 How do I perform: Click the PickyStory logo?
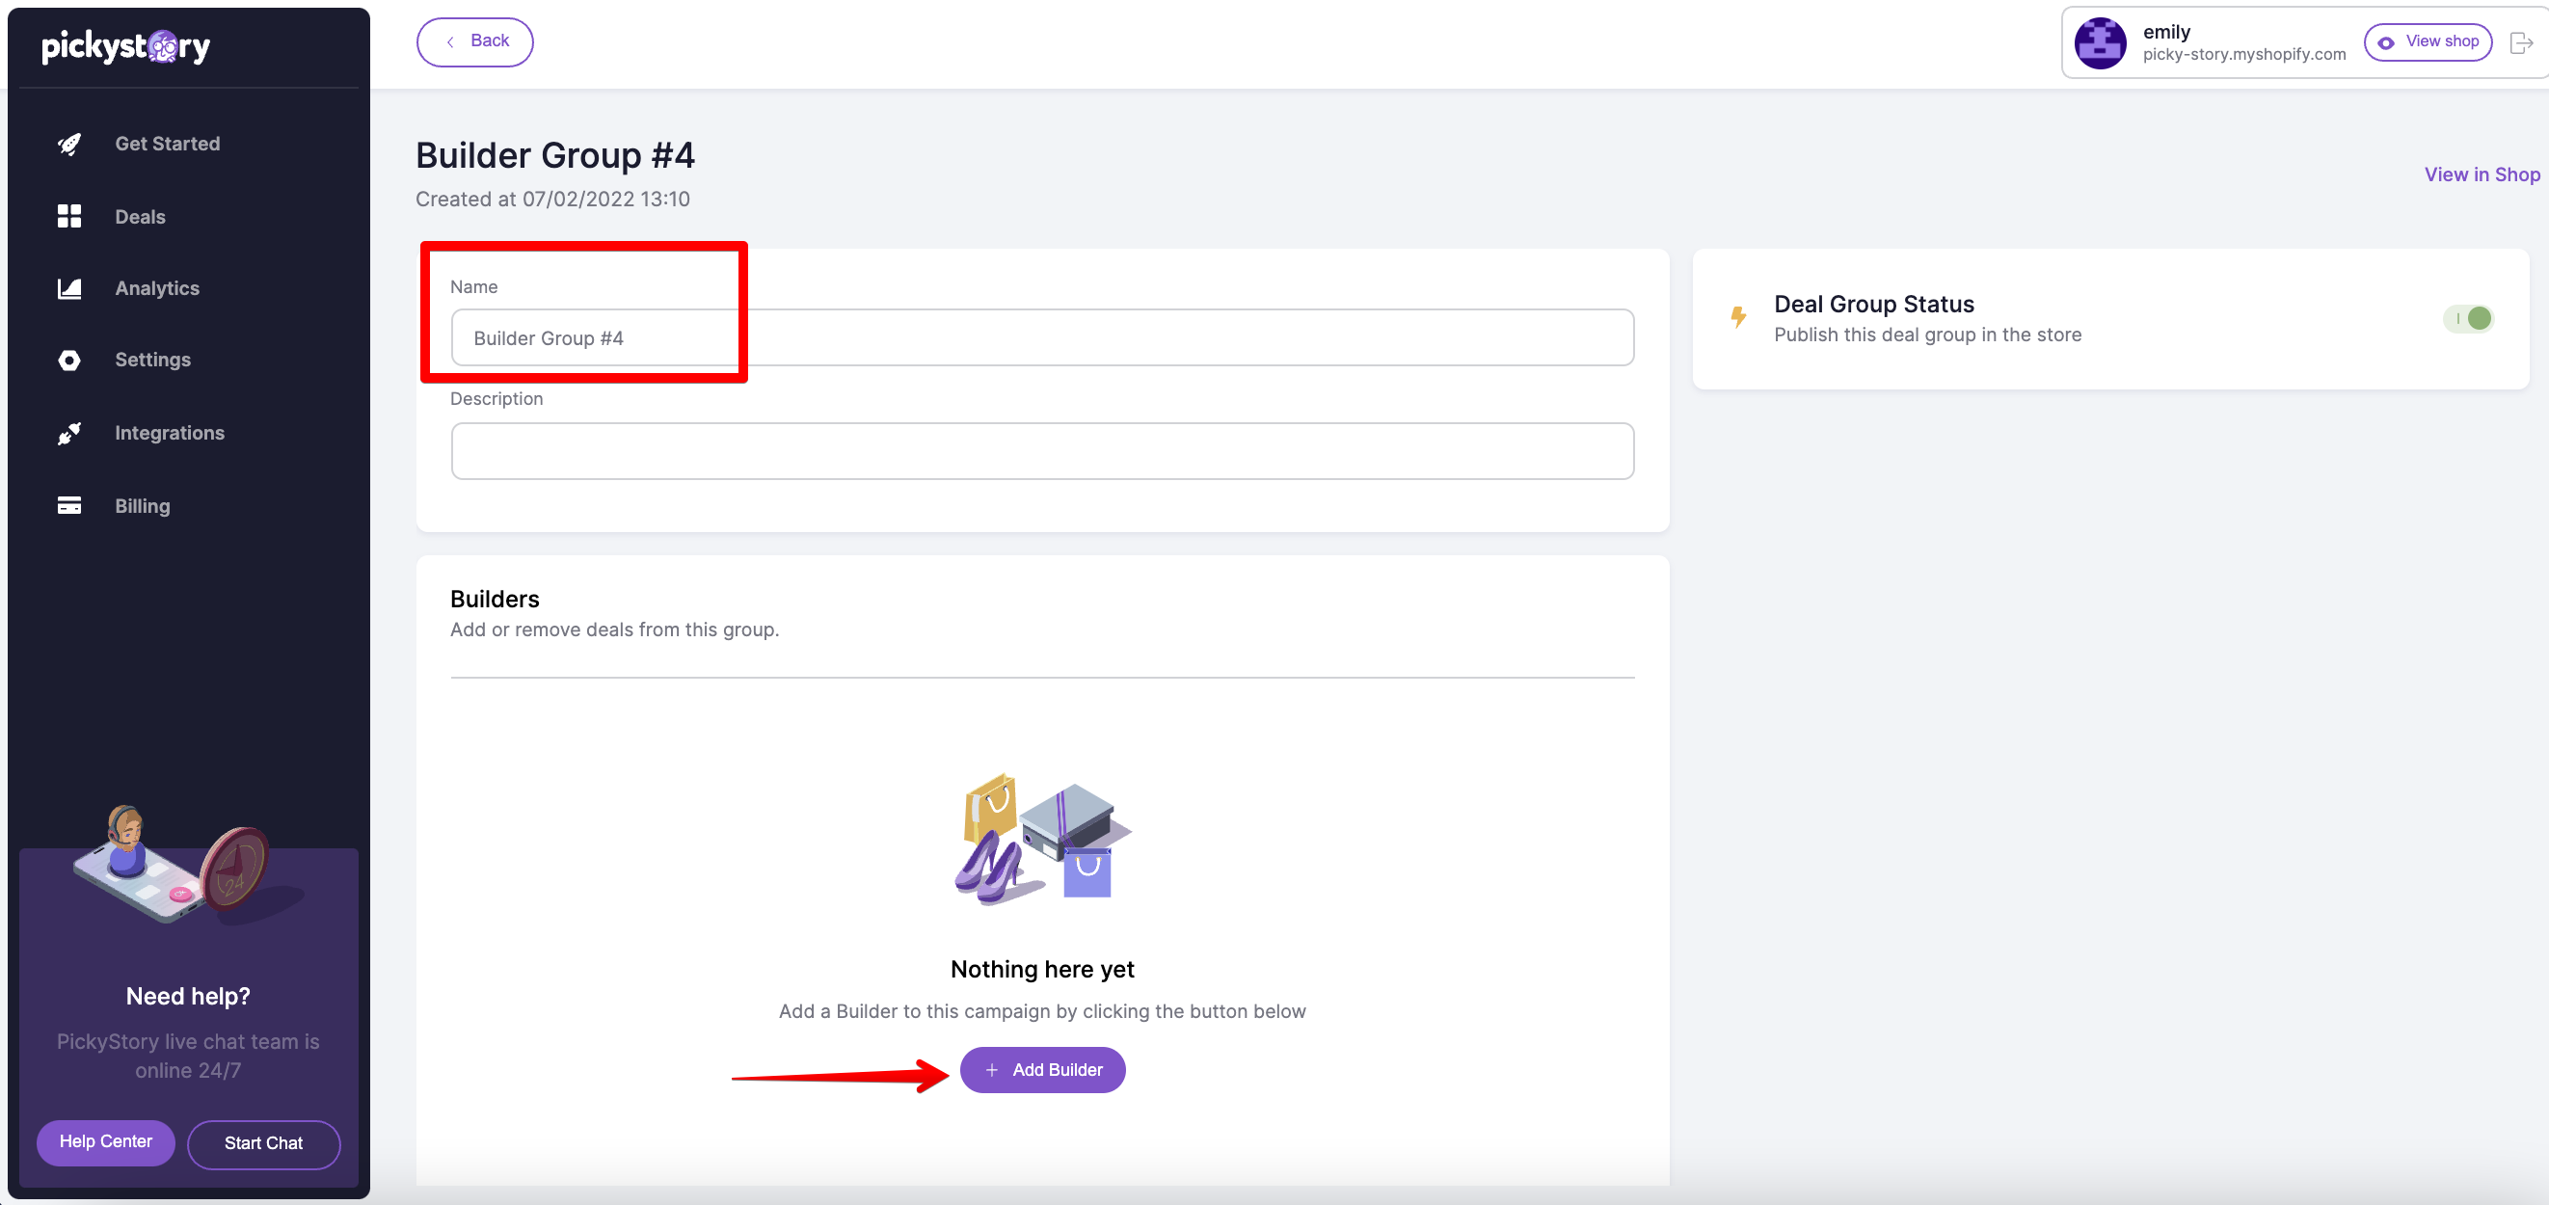pos(125,46)
